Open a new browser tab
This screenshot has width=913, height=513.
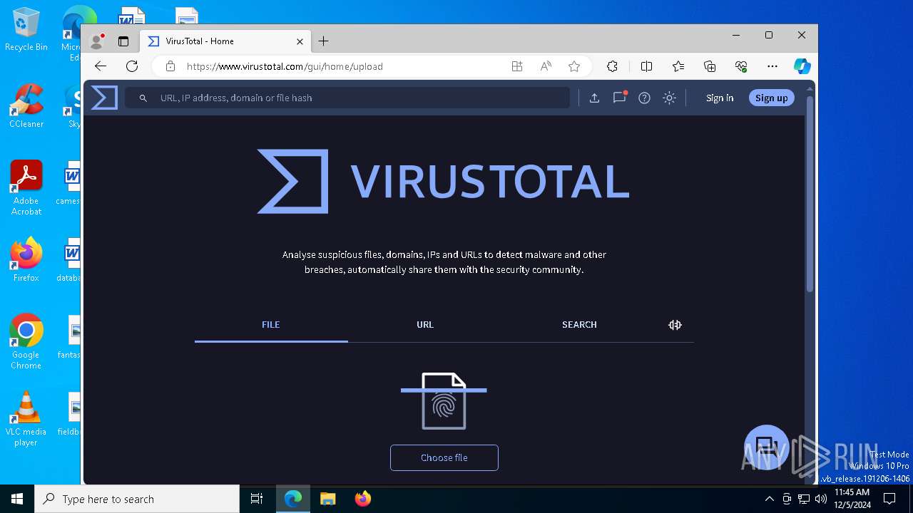coord(323,41)
